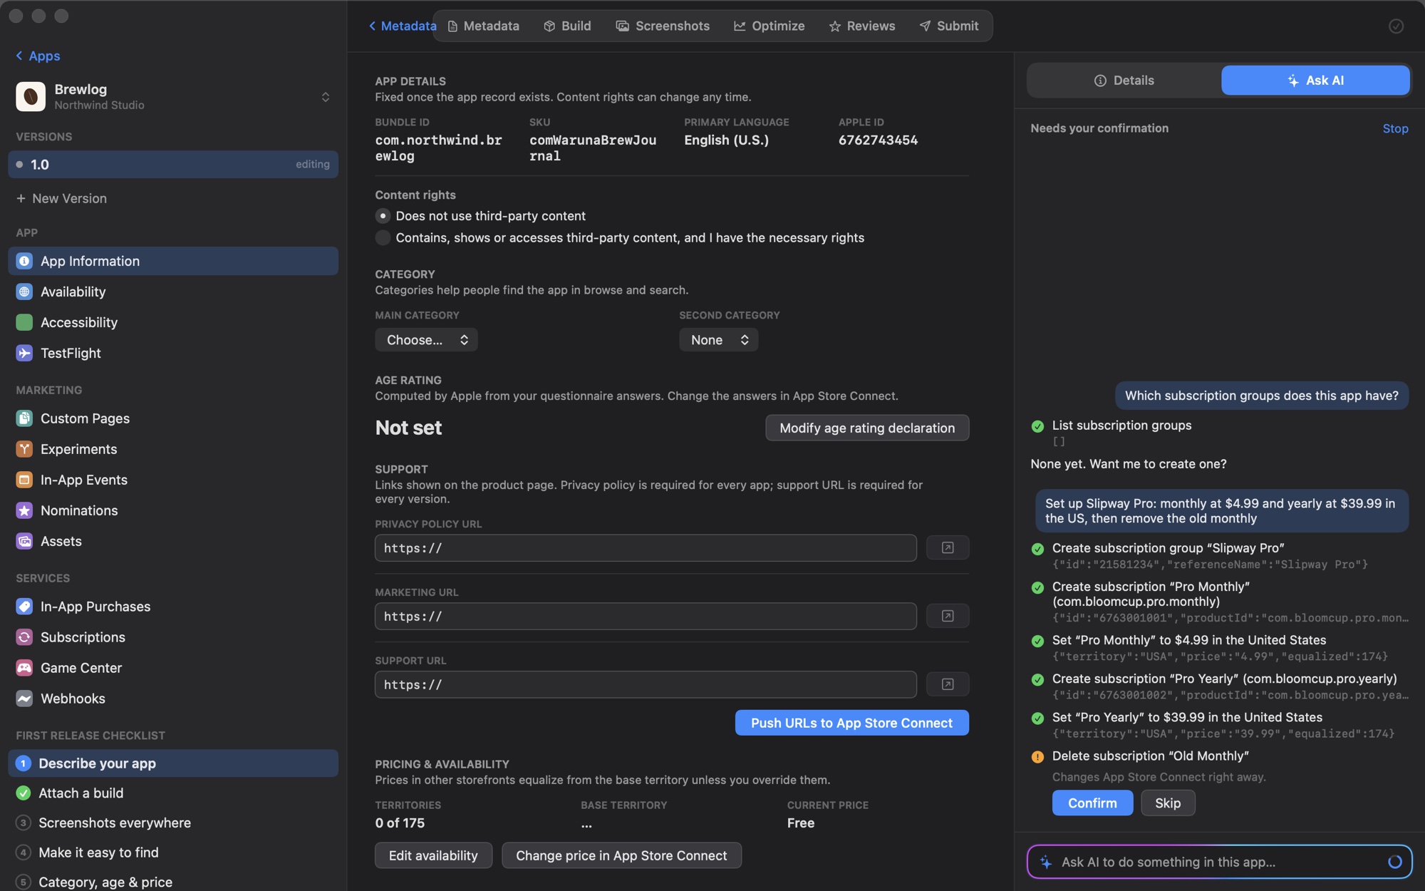The height and width of the screenshot is (891, 1425).
Task: Click the checkmark status icon top right
Action: click(1396, 26)
